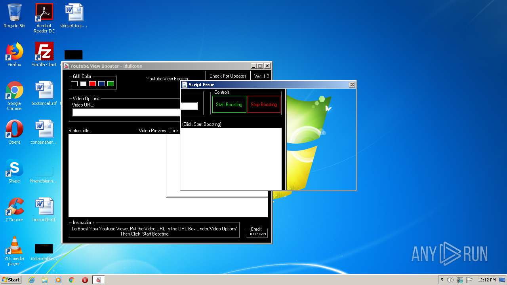Click the video preview pane in Script Error
This screenshot has width=507, height=285.
(231, 158)
